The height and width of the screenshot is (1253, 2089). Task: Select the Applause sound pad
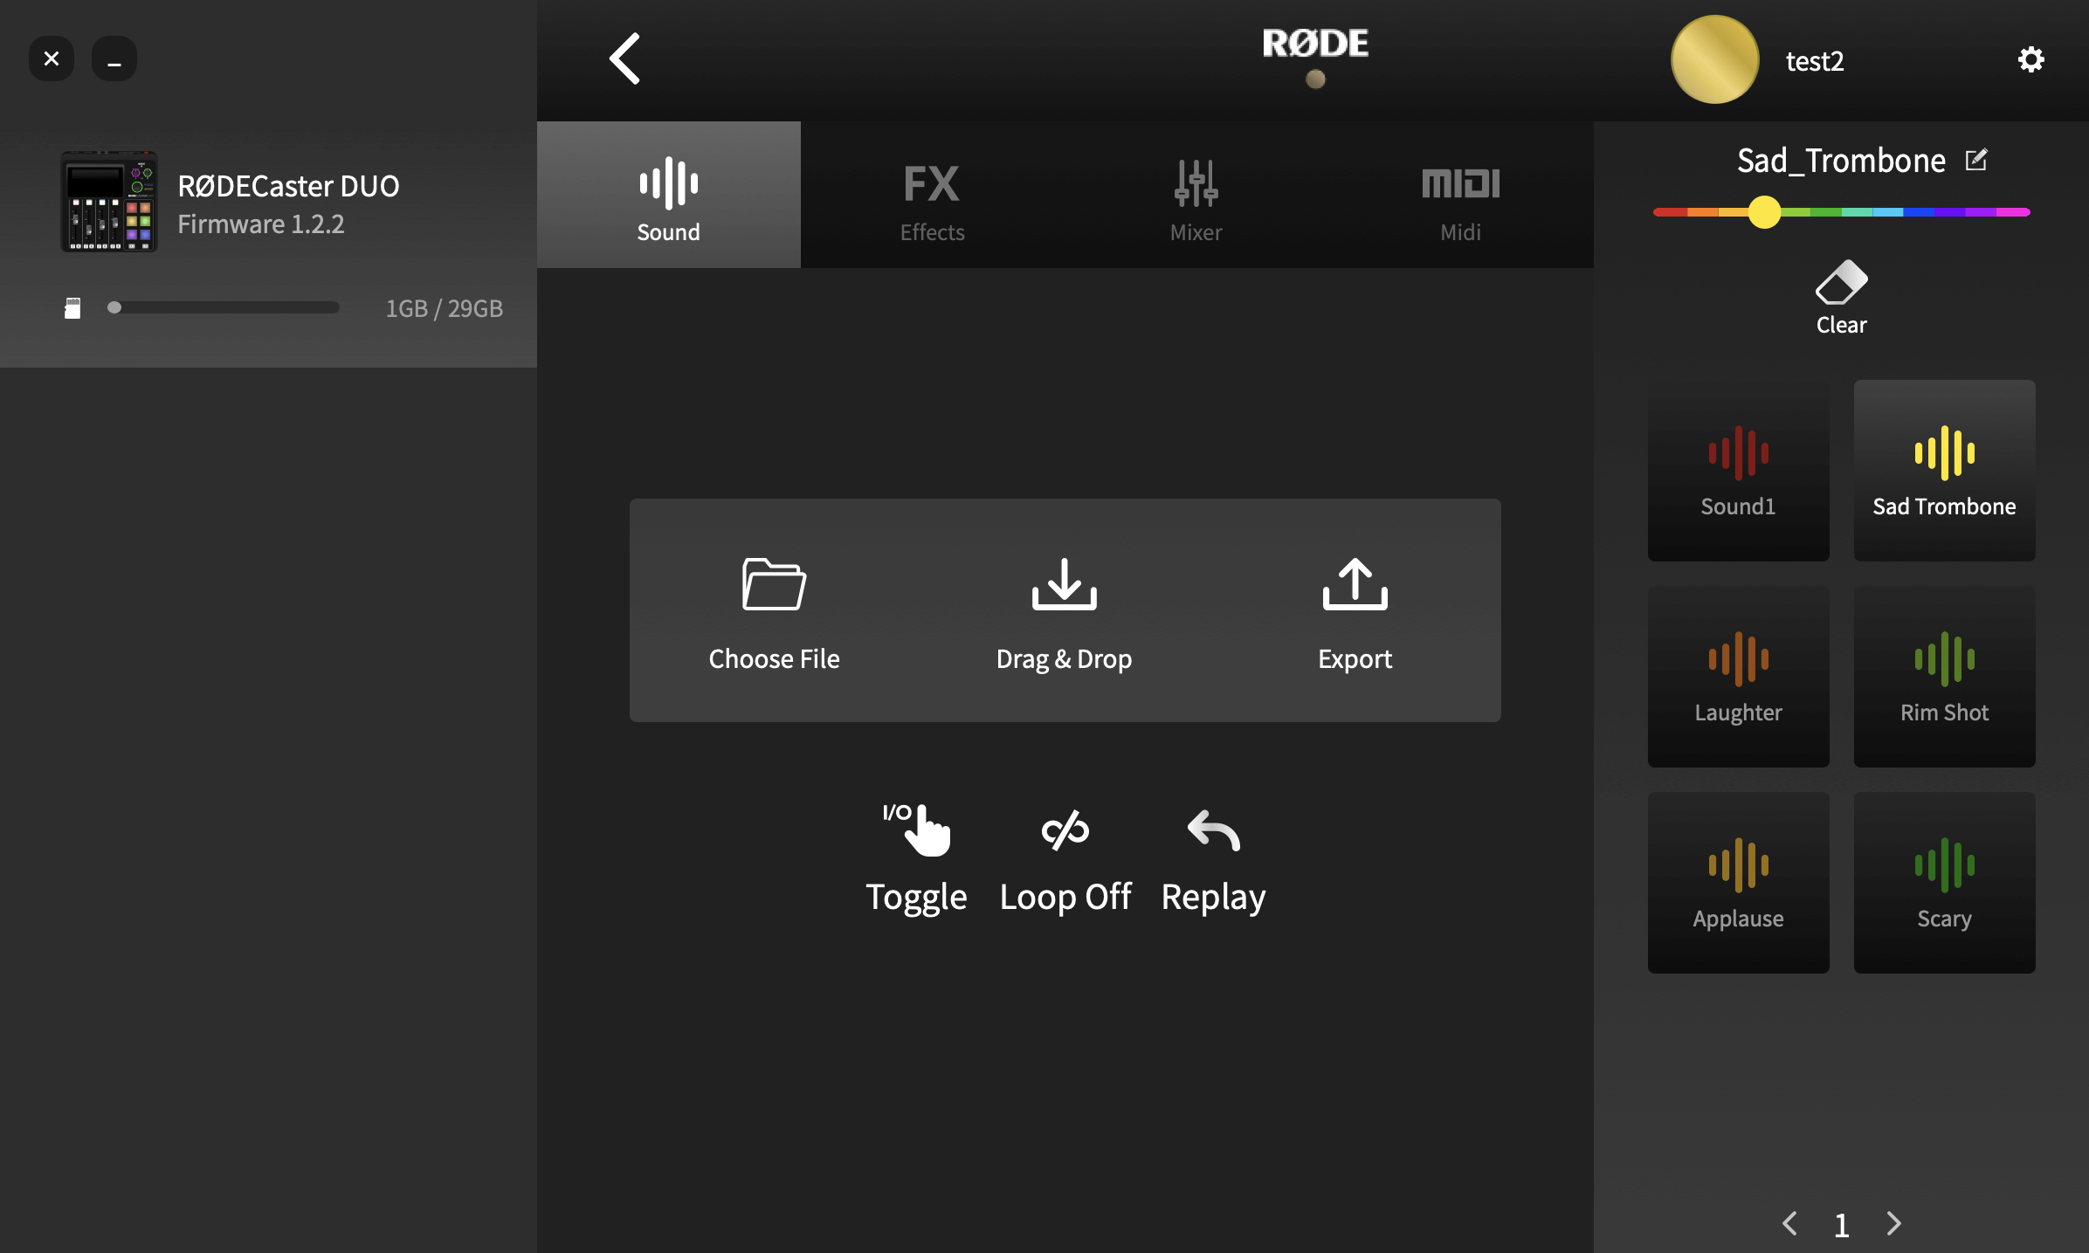(1737, 882)
